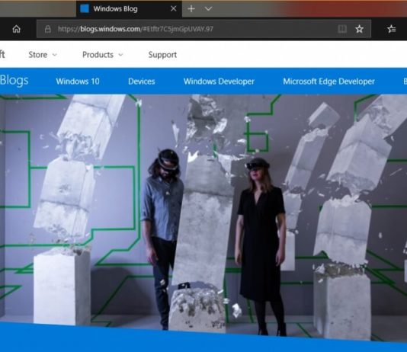Close the Windows Blog tab

point(173,9)
